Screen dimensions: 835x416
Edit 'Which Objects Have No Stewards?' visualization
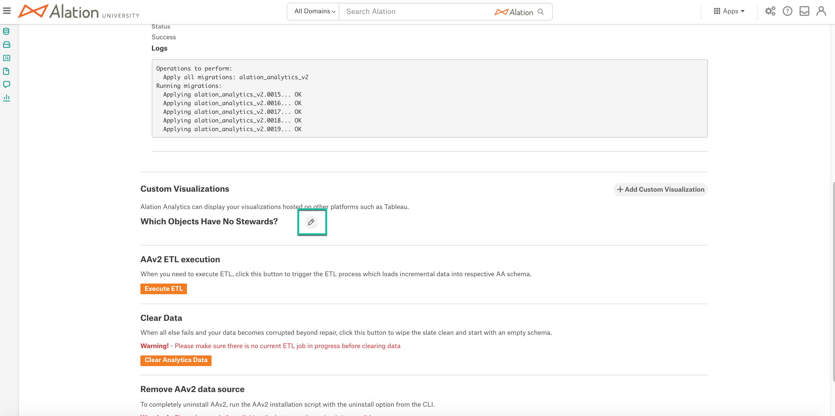coord(311,222)
